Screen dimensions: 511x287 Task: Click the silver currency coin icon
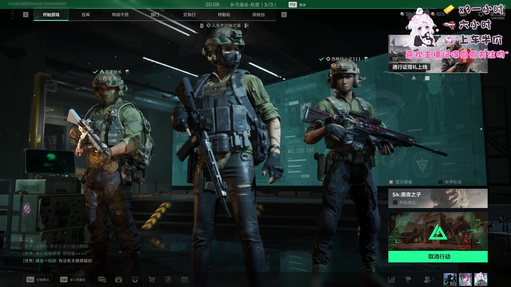(402, 14)
